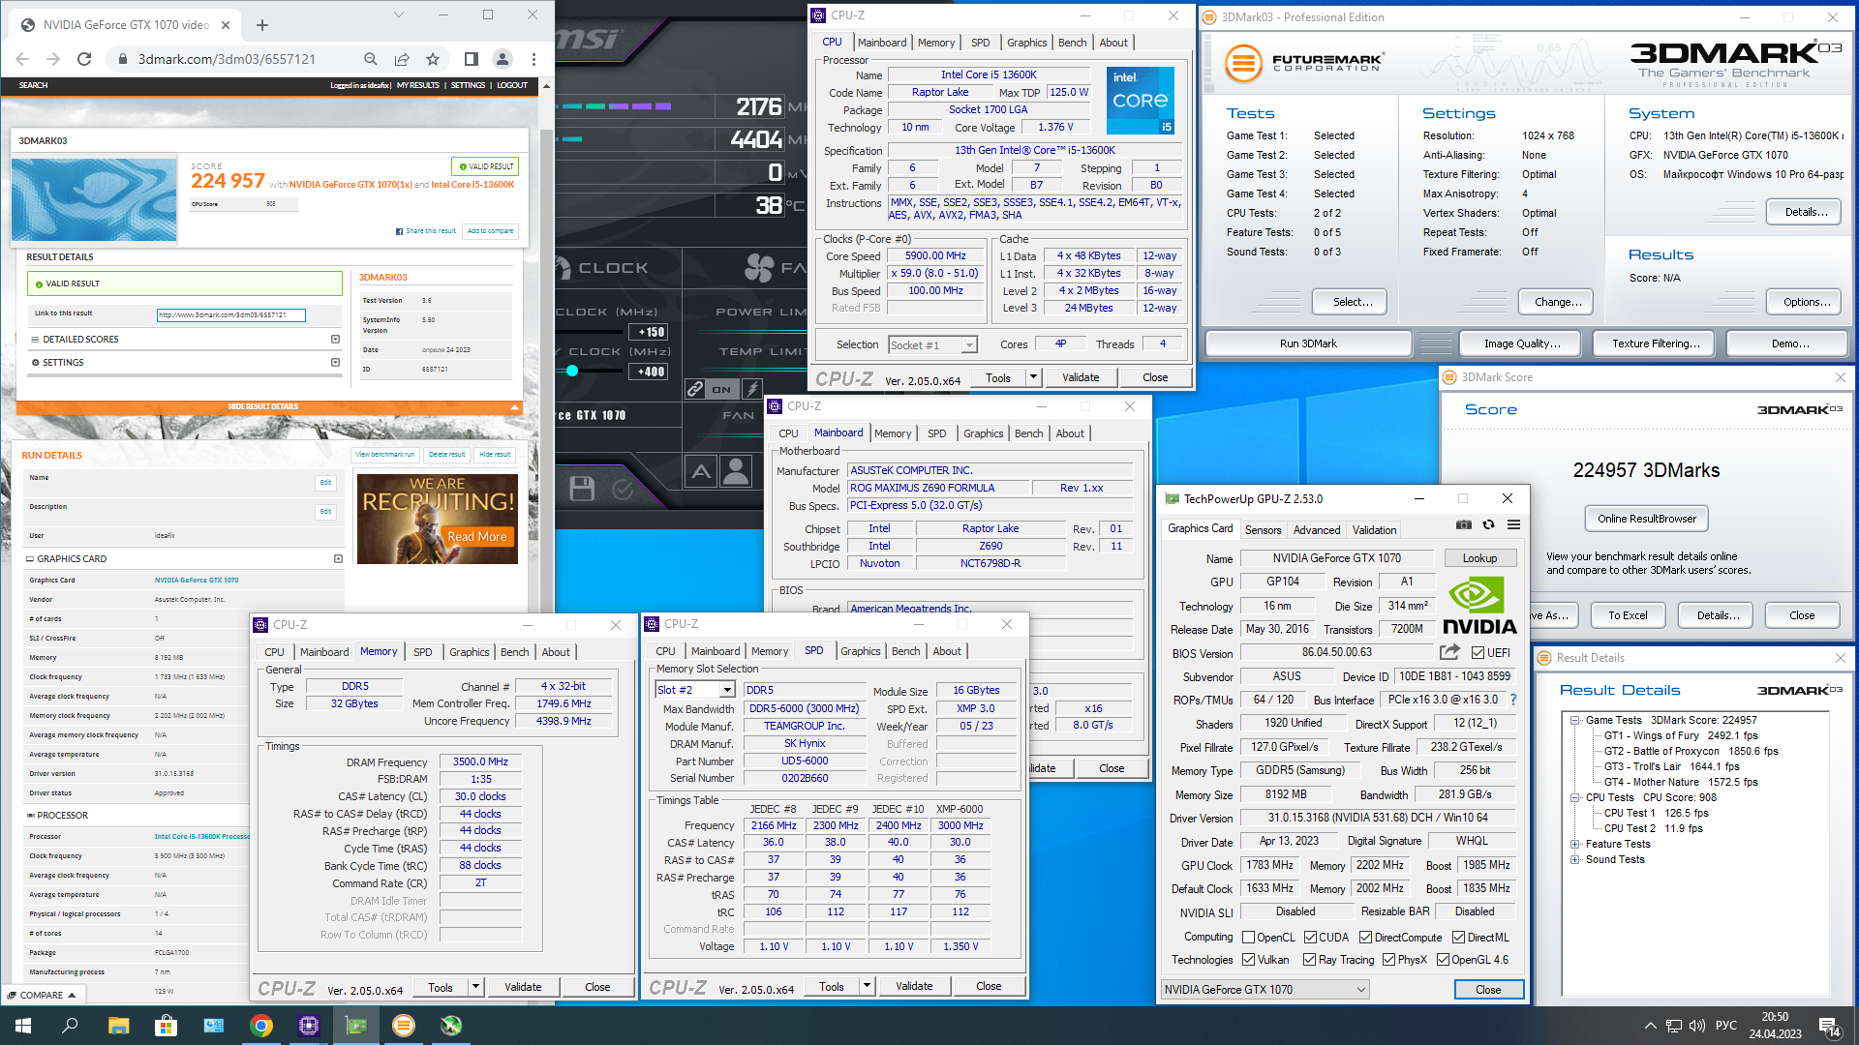
Task: Open the Tools dropdown arrow in top CPU-Z window
Action: [1033, 377]
